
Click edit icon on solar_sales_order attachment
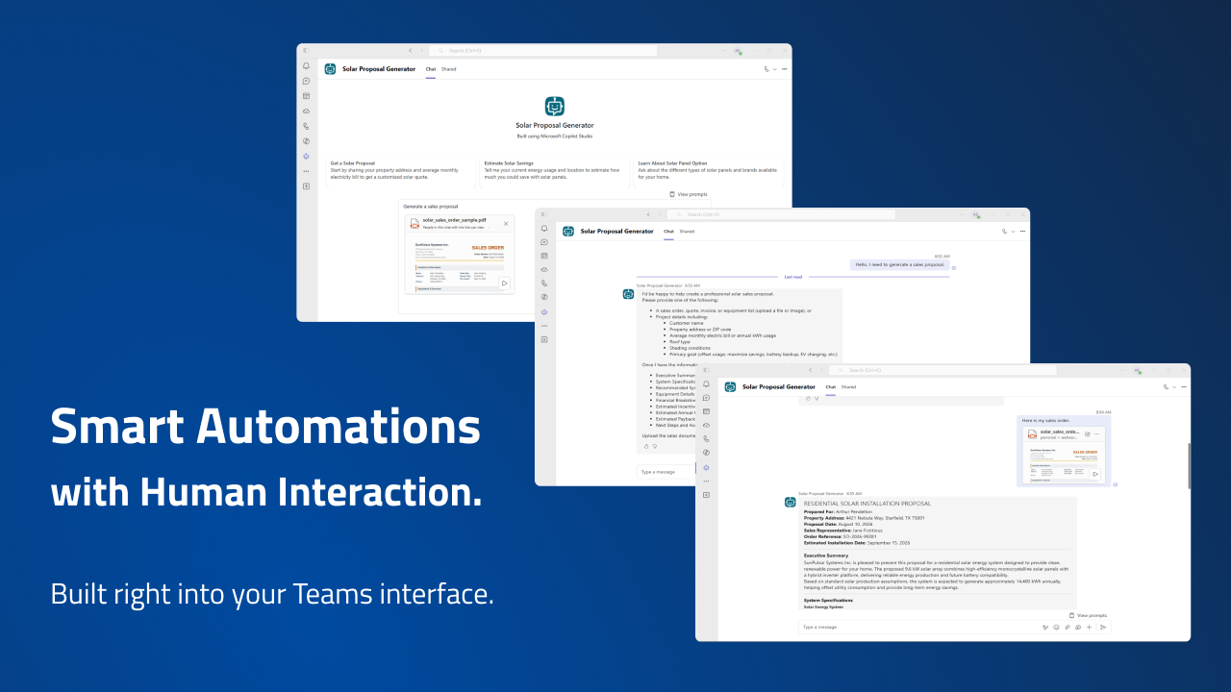click(x=1087, y=434)
